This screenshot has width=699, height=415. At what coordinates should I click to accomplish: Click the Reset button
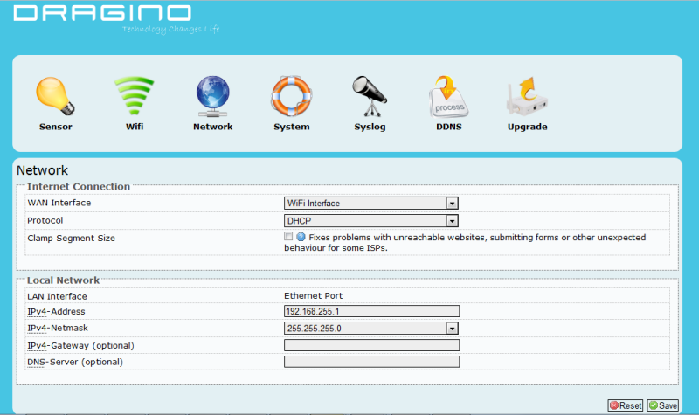point(626,405)
